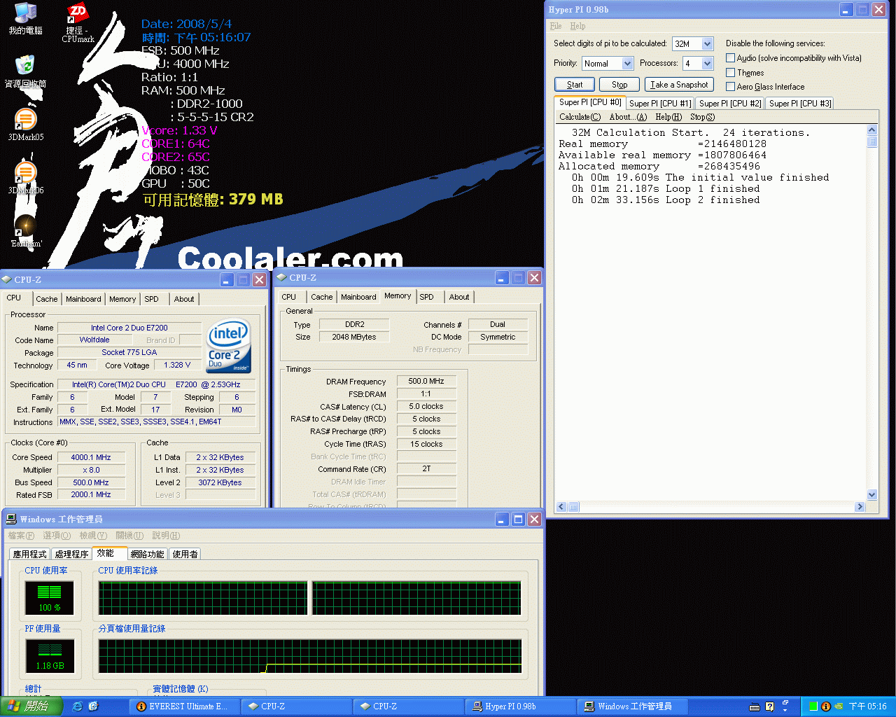Open About...(A) menu in Super PI pane
The height and width of the screenshot is (717, 896).
tap(628, 117)
